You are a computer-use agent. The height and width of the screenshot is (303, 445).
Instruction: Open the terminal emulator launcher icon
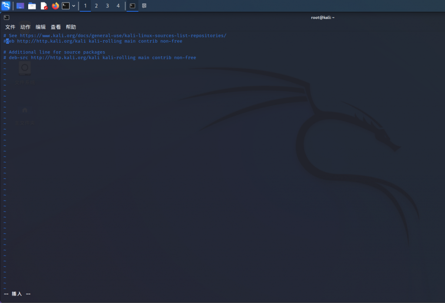66,6
